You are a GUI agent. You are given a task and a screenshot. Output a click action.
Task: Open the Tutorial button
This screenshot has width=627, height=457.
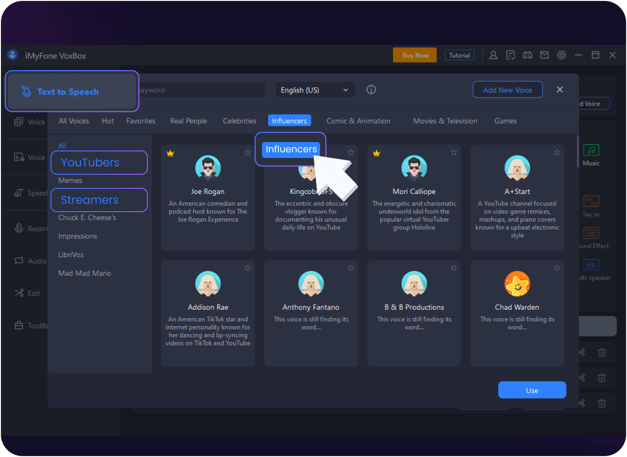click(459, 55)
